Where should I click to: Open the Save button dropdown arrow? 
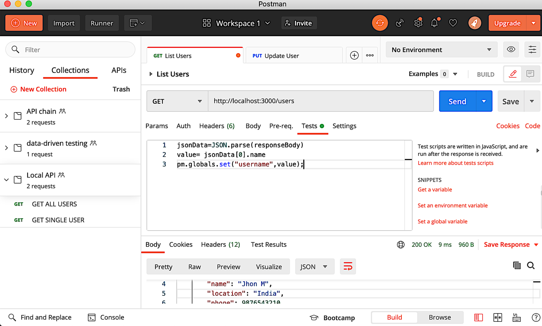click(532, 101)
